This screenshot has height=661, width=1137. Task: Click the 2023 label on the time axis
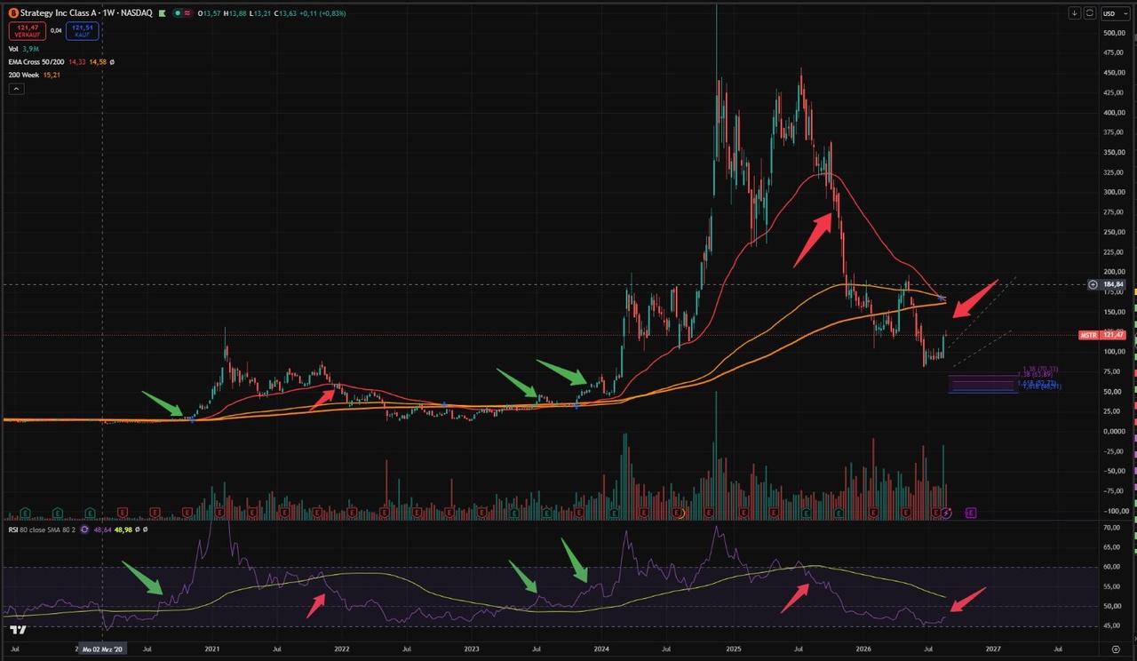472,649
